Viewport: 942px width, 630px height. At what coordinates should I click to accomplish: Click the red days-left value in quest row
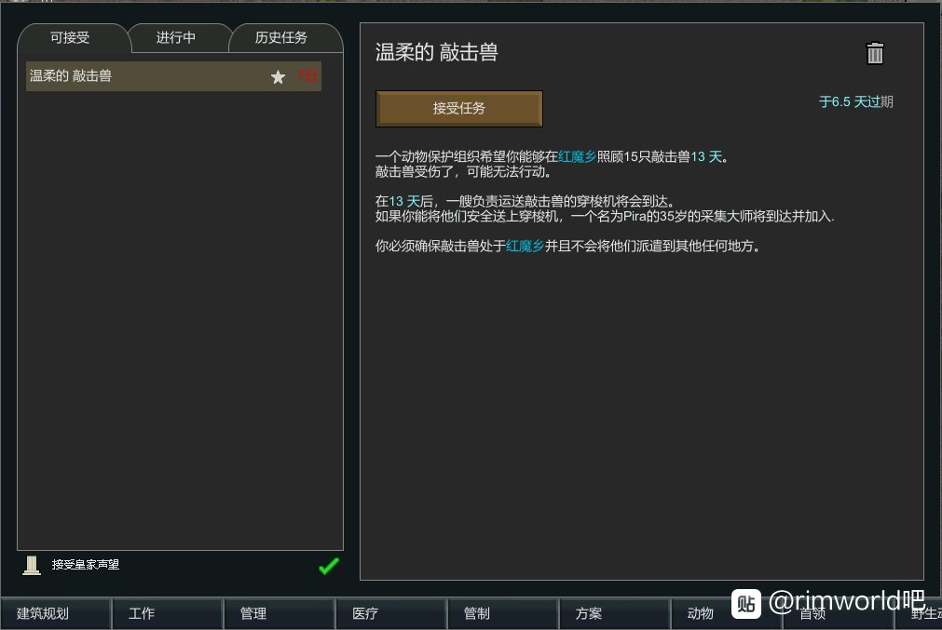tap(307, 75)
